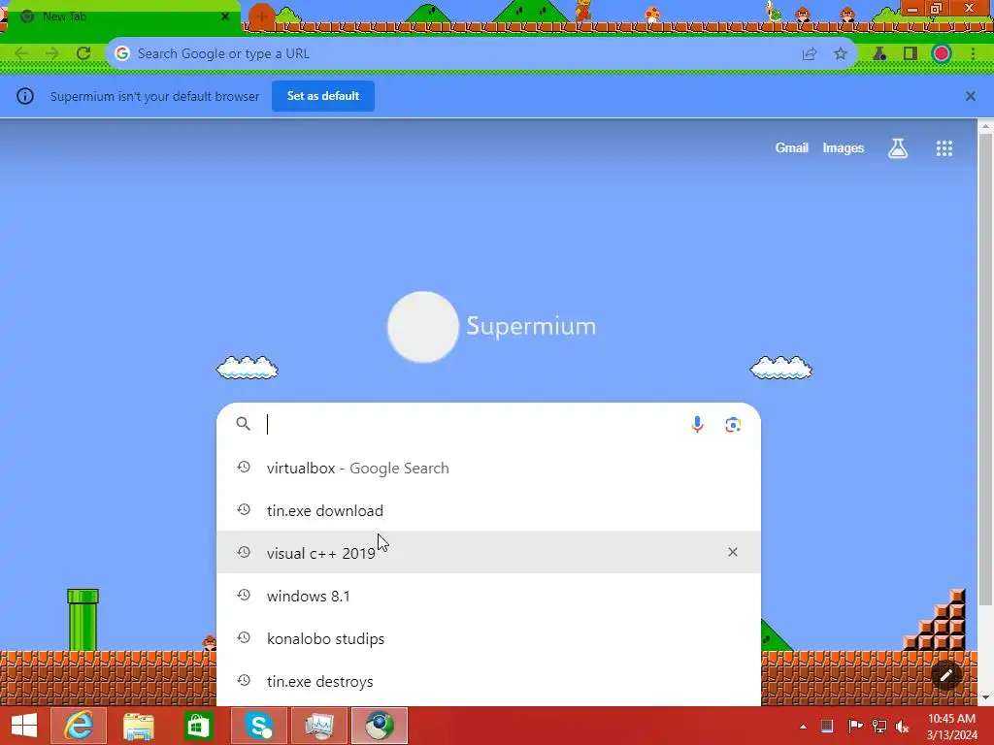Select the tin.exe download suggestion
This screenshot has height=745, width=994.
[488, 510]
